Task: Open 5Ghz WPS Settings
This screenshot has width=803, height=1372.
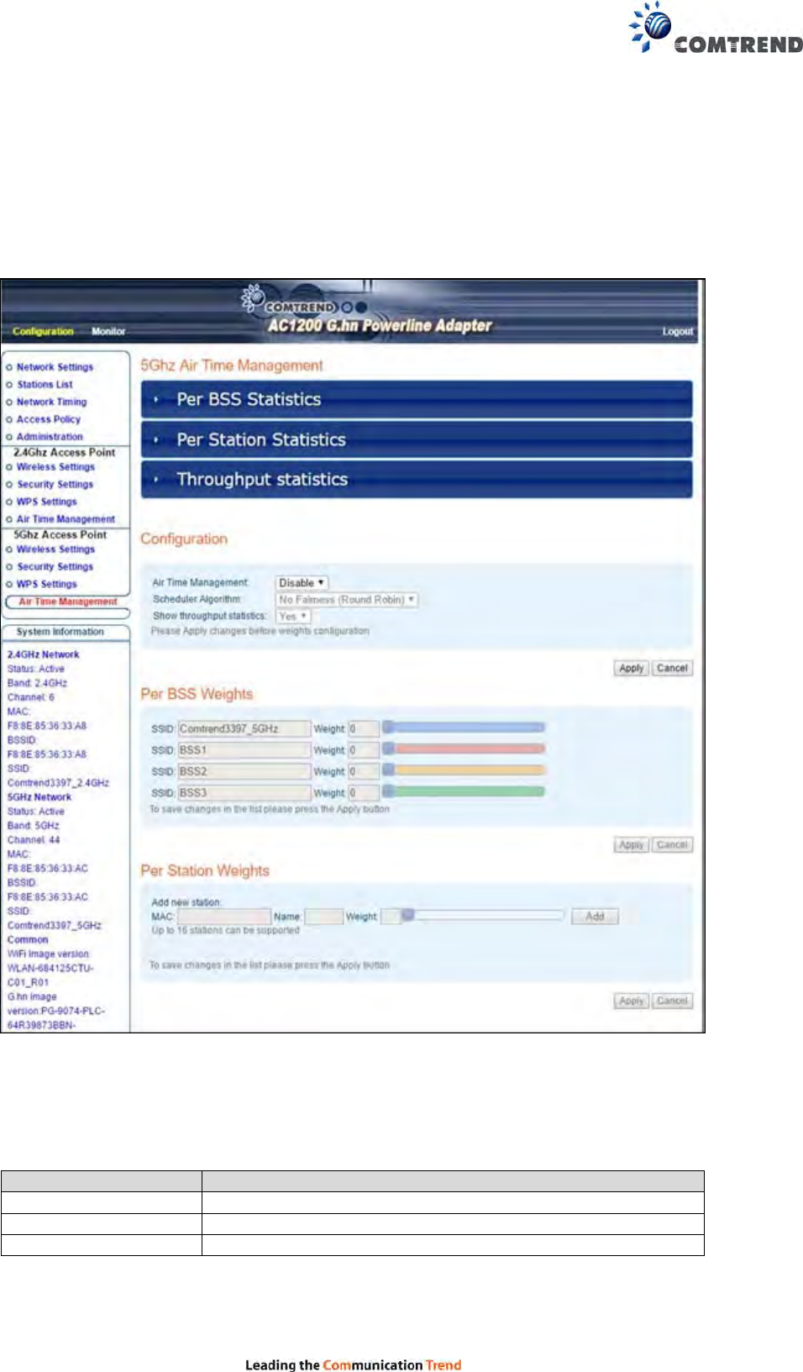Action: 46,584
